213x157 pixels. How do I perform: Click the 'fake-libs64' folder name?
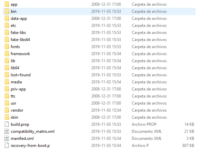(x=20, y=40)
